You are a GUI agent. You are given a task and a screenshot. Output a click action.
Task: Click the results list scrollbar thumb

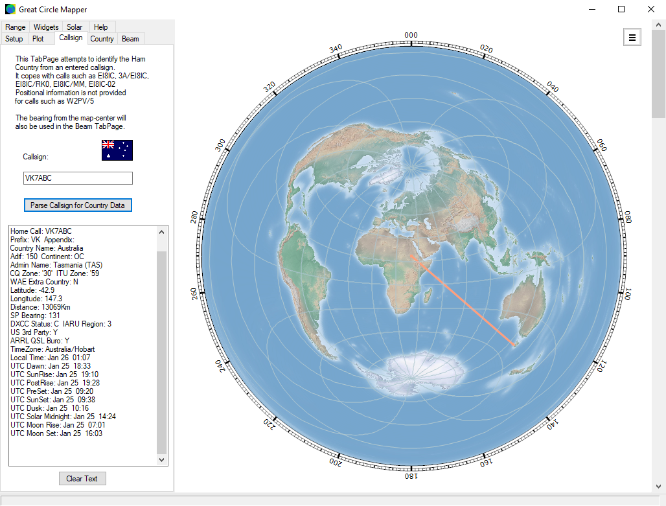point(161,352)
